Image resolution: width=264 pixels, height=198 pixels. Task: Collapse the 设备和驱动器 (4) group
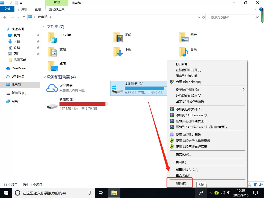tap(44, 77)
